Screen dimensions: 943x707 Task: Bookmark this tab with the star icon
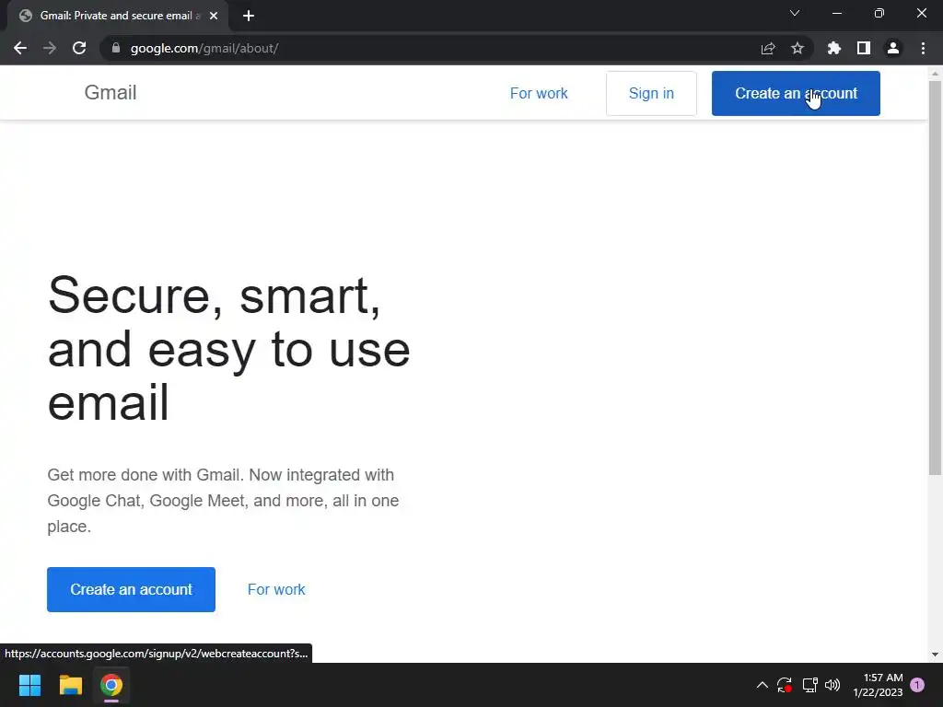(x=797, y=48)
